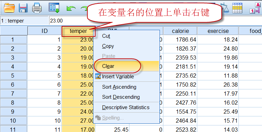Select row header number 6
This screenshot has width=262, height=132.
pos(13,85)
